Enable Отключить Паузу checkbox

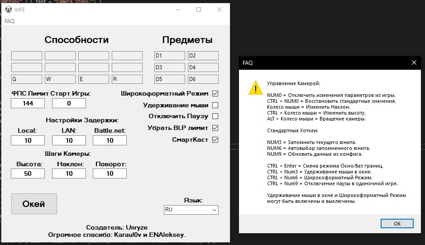point(215,116)
